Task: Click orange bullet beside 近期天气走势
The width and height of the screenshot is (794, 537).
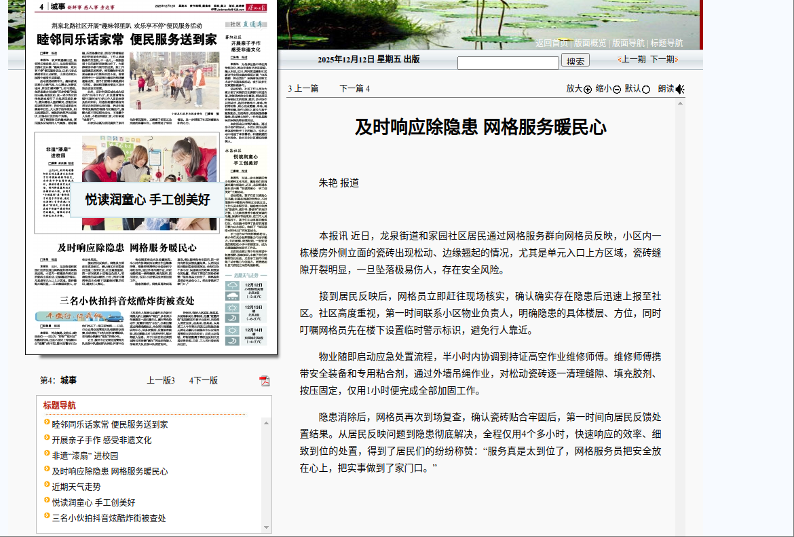Action: pyautogui.click(x=47, y=487)
